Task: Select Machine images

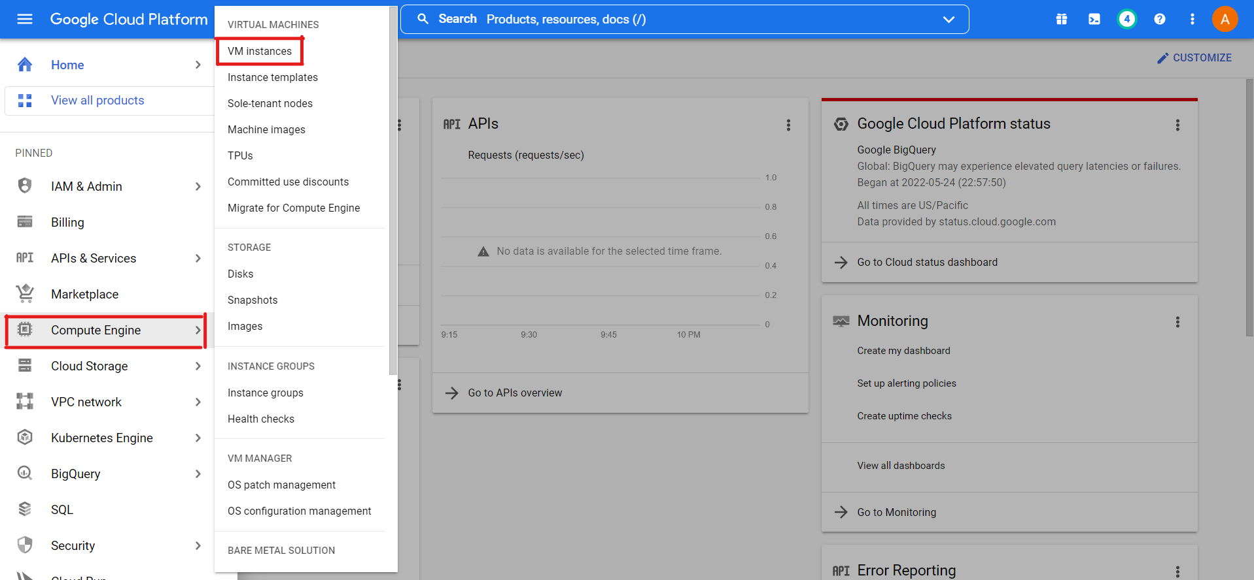Action: coord(266,129)
